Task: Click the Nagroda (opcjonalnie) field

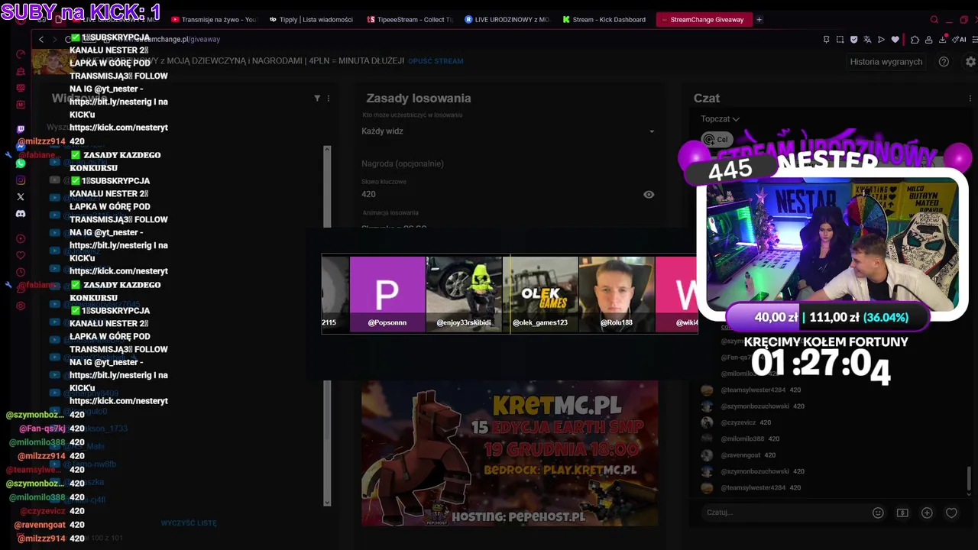Action: tap(508, 163)
